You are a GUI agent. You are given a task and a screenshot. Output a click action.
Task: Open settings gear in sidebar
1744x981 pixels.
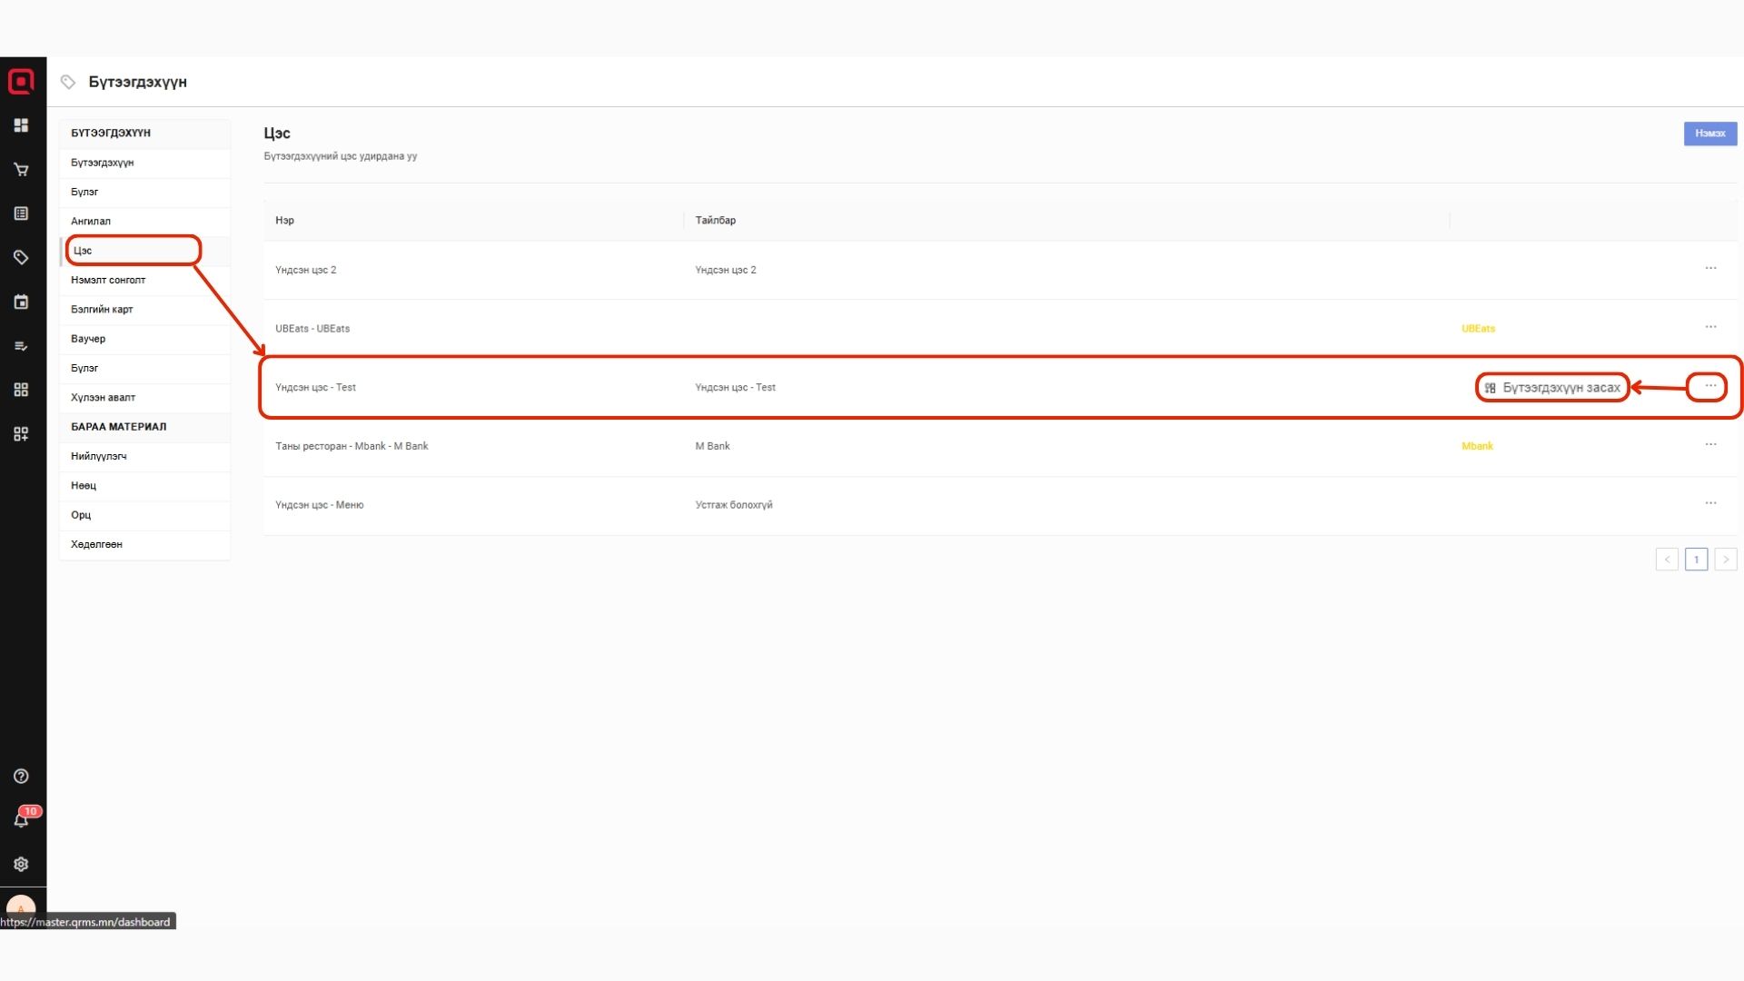click(x=21, y=865)
